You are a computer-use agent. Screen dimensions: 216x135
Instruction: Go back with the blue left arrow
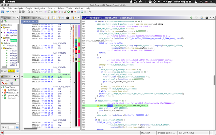(7, 12)
